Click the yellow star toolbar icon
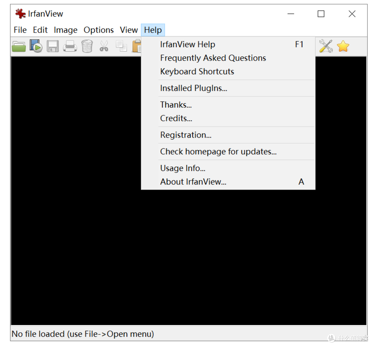 point(343,46)
